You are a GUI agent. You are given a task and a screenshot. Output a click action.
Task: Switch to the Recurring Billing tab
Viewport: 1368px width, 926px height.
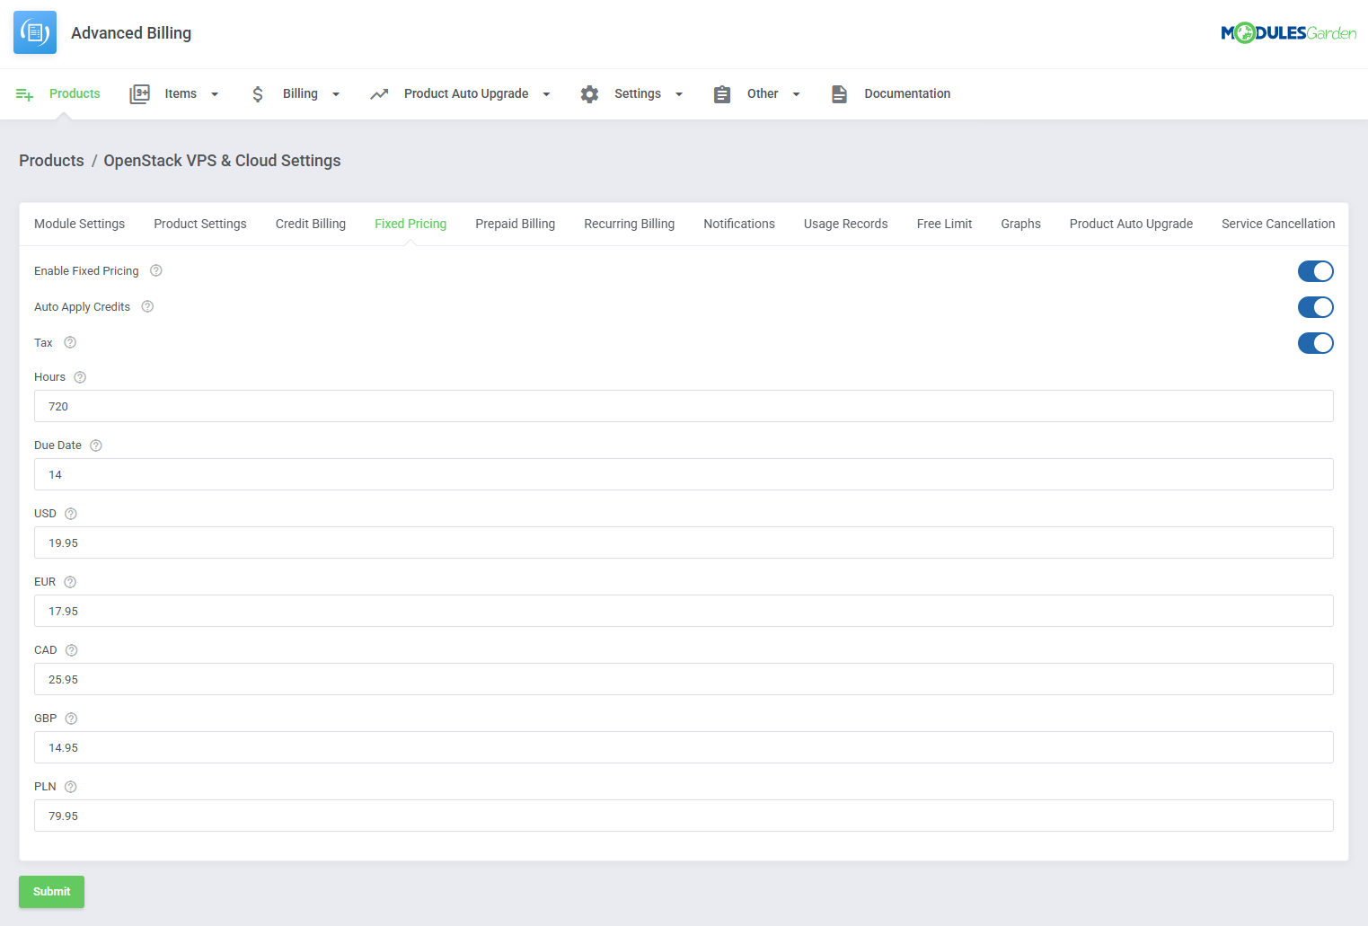(x=629, y=224)
